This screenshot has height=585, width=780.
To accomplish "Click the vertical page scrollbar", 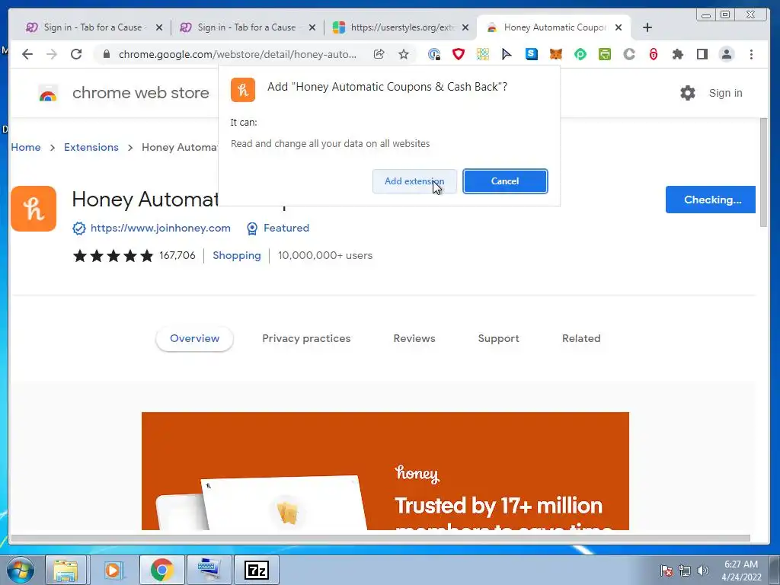I will 763,173.
